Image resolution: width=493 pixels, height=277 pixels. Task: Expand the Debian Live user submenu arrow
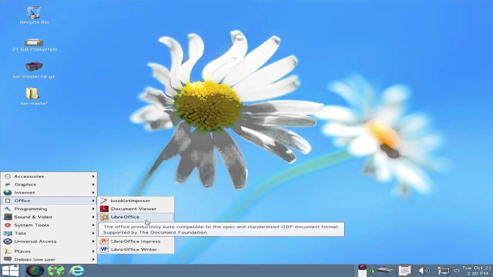93,259
